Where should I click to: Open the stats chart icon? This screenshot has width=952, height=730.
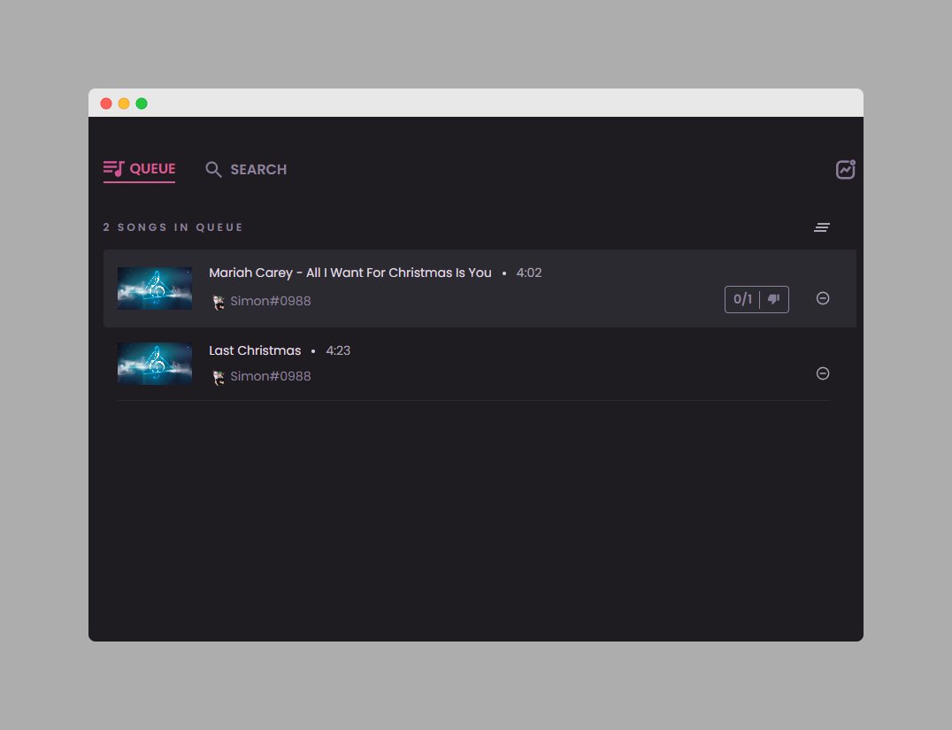[845, 169]
